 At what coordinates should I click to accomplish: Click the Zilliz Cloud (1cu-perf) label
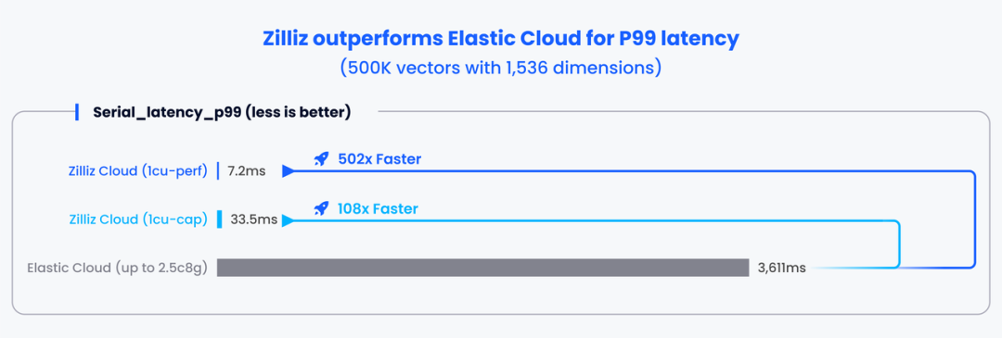pyautogui.click(x=138, y=171)
